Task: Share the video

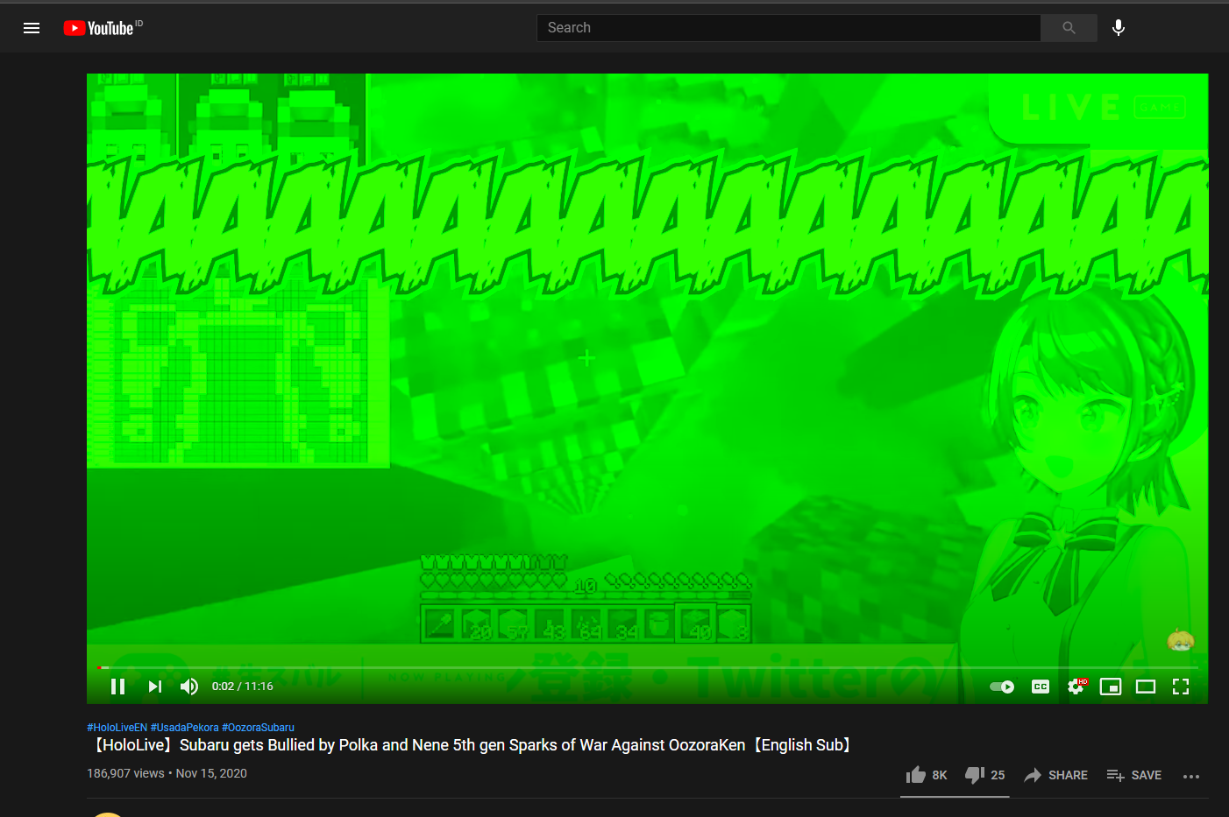Action: 1055,775
